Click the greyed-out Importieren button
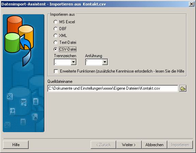The height and width of the screenshot is (153, 196). pos(180,145)
